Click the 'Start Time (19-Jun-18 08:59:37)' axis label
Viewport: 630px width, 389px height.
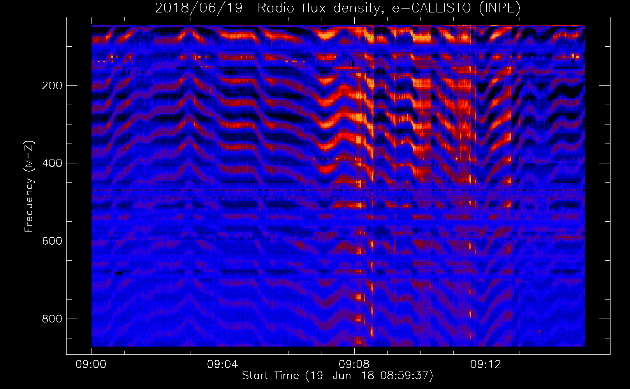[x=338, y=375]
